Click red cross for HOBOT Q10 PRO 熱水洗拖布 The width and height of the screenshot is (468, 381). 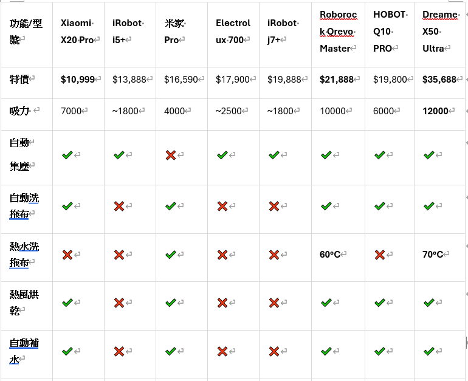pyautogui.click(x=379, y=255)
